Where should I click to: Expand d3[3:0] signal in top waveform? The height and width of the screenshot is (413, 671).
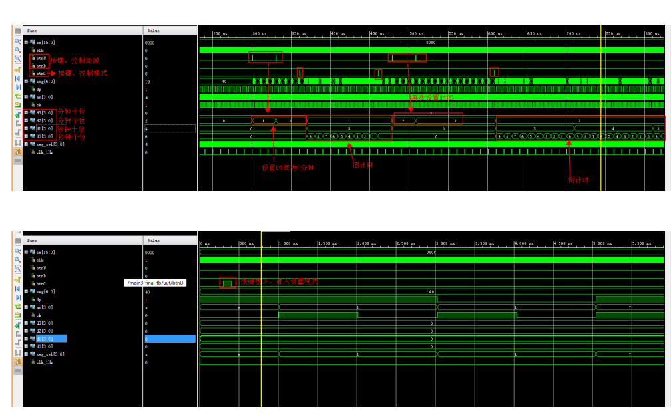coord(26,113)
